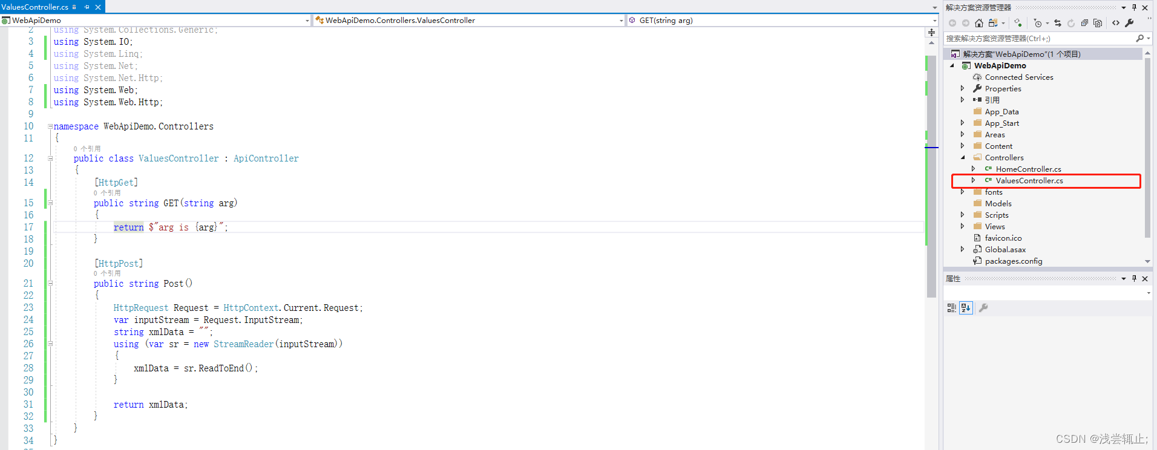Click the Home icon in Solution Explorer toolbar
This screenshot has height=450, width=1157.
tap(979, 23)
